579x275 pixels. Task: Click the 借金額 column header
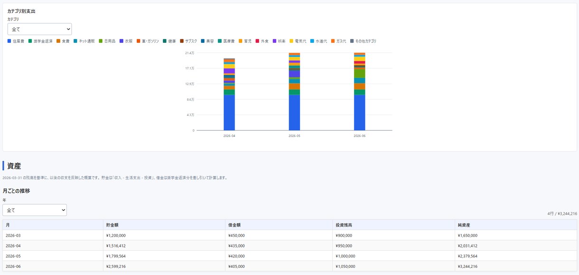tap(279, 225)
